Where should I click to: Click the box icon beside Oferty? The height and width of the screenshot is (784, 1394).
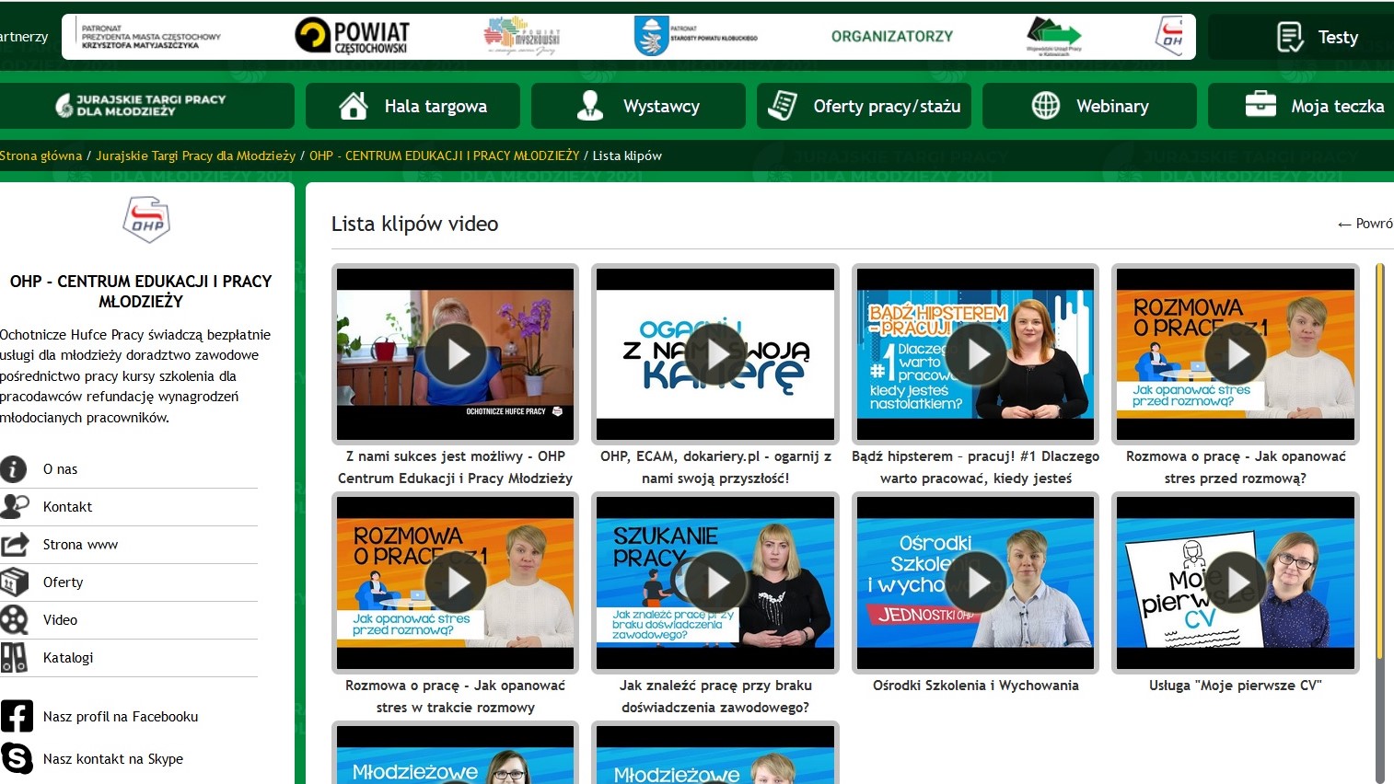coord(14,582)
